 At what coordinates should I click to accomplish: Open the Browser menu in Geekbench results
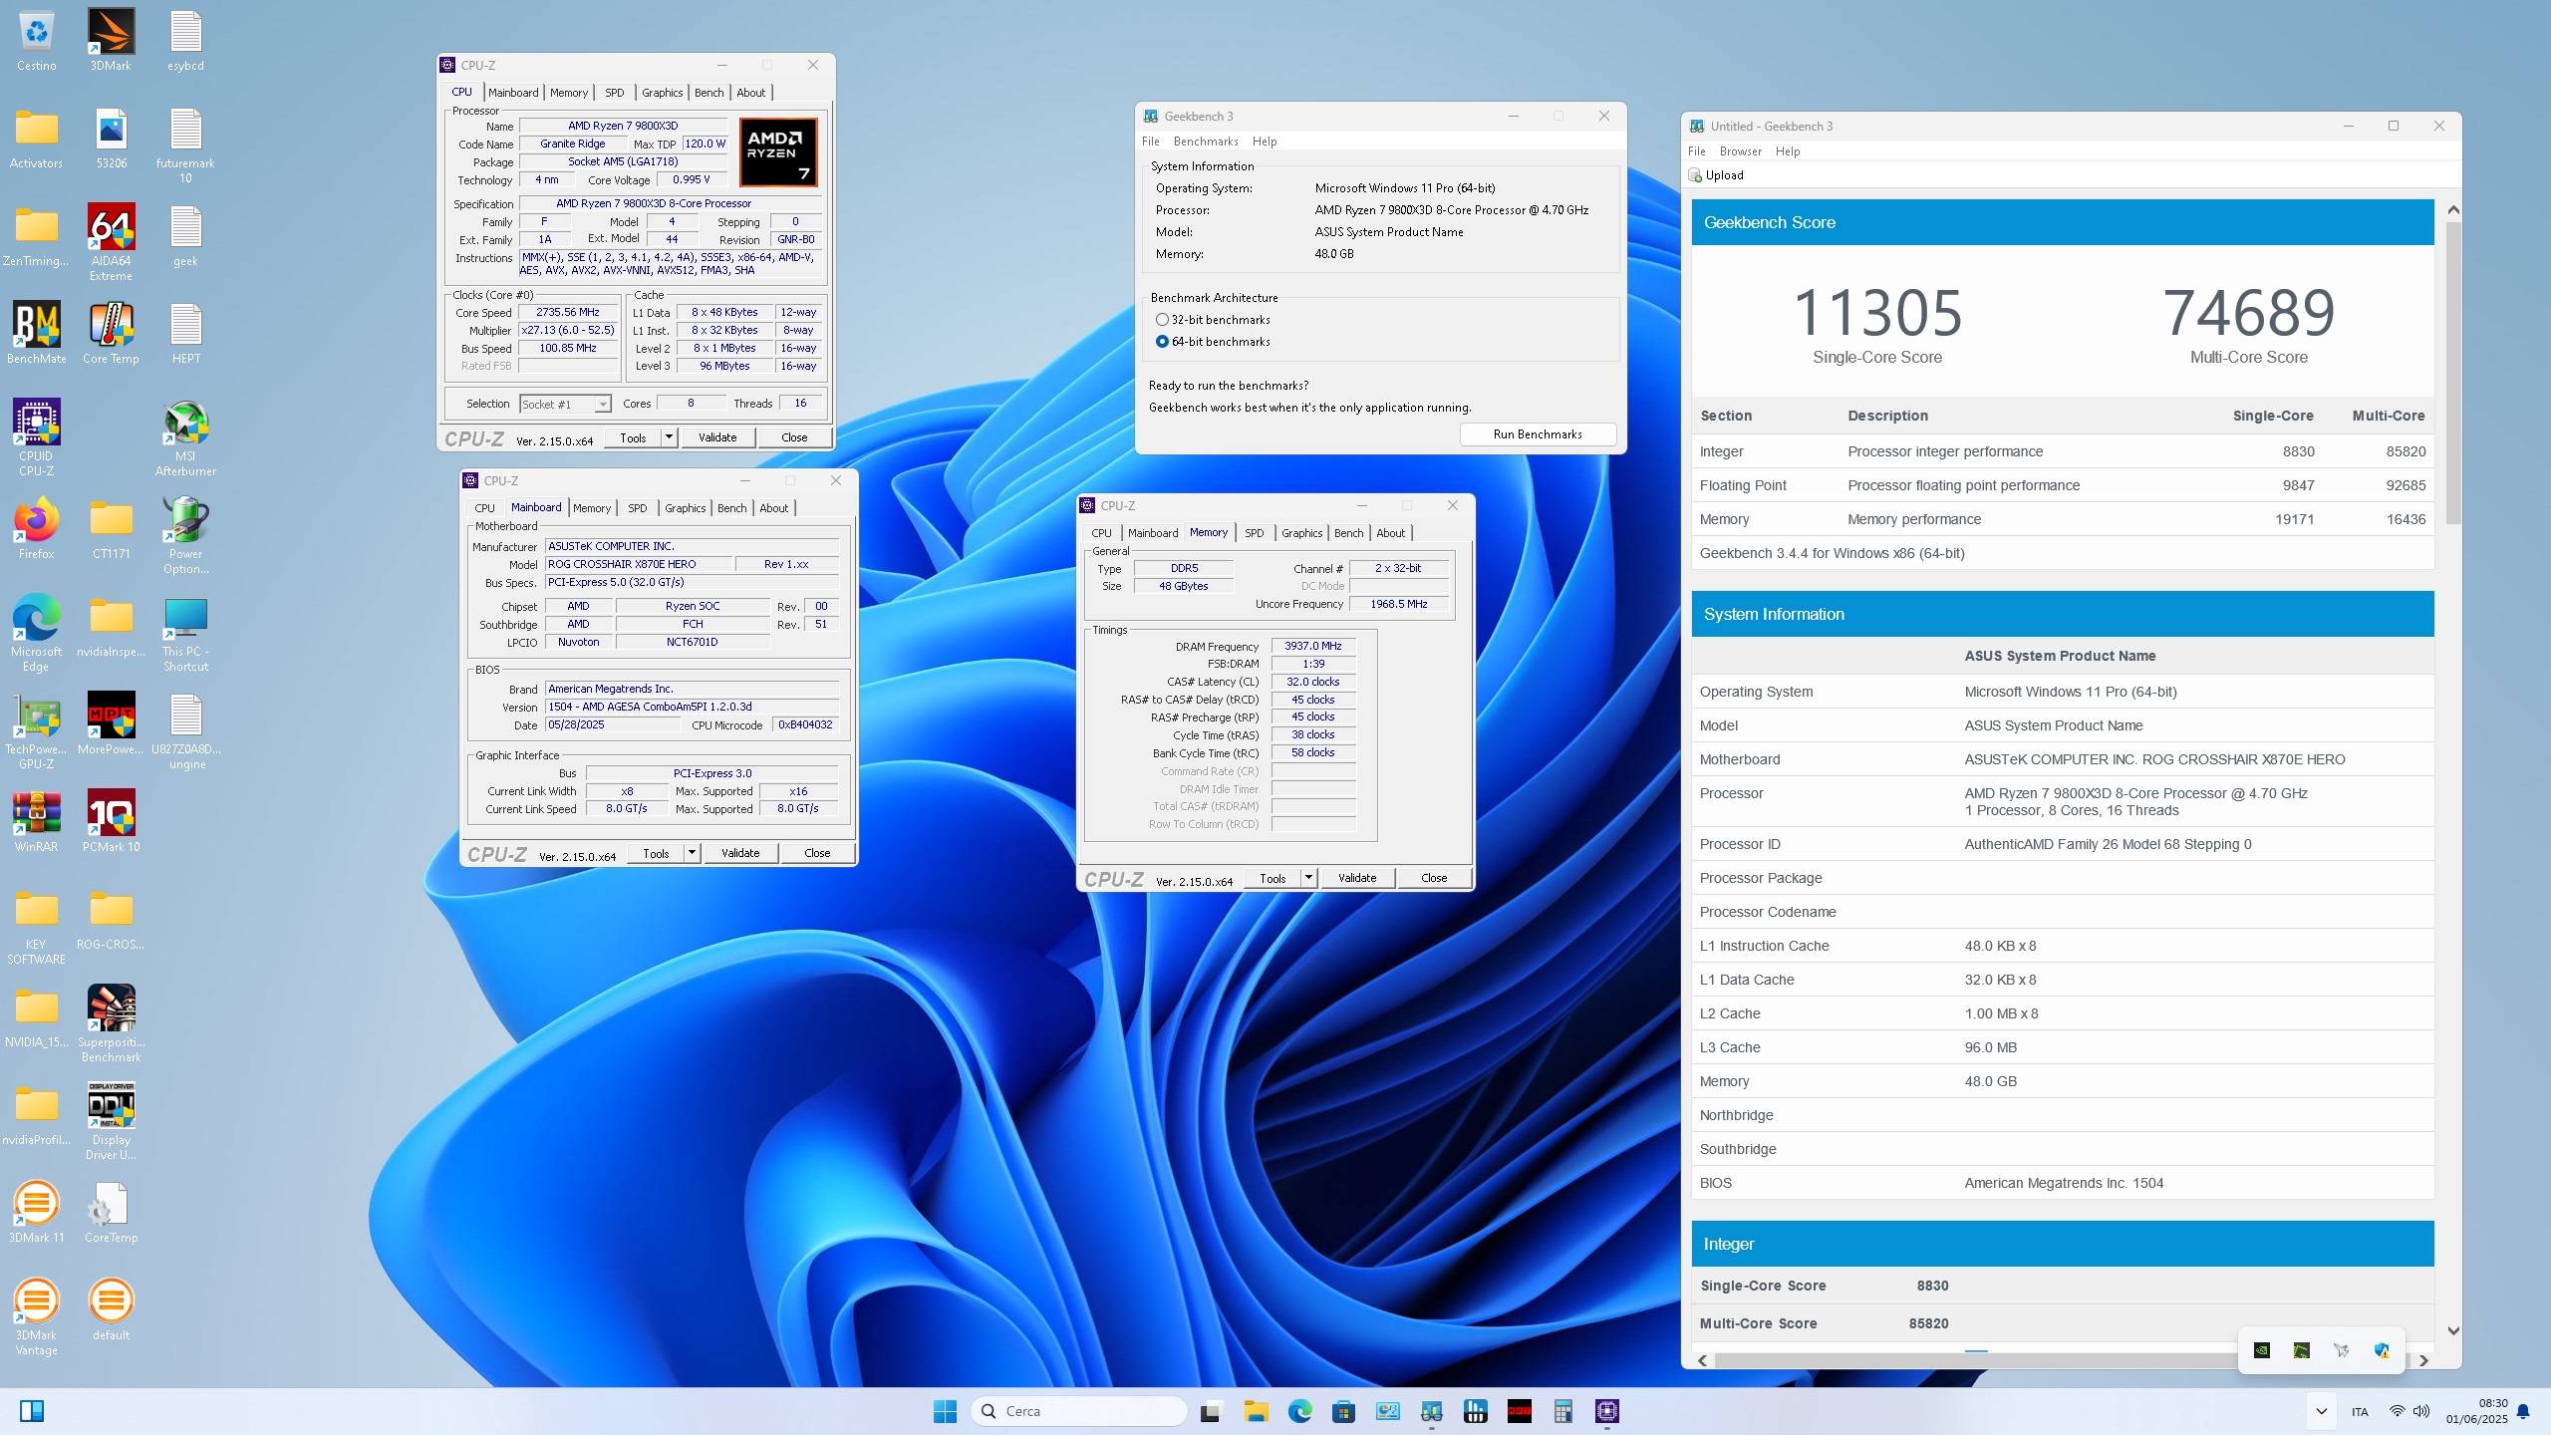[1741, 151]
